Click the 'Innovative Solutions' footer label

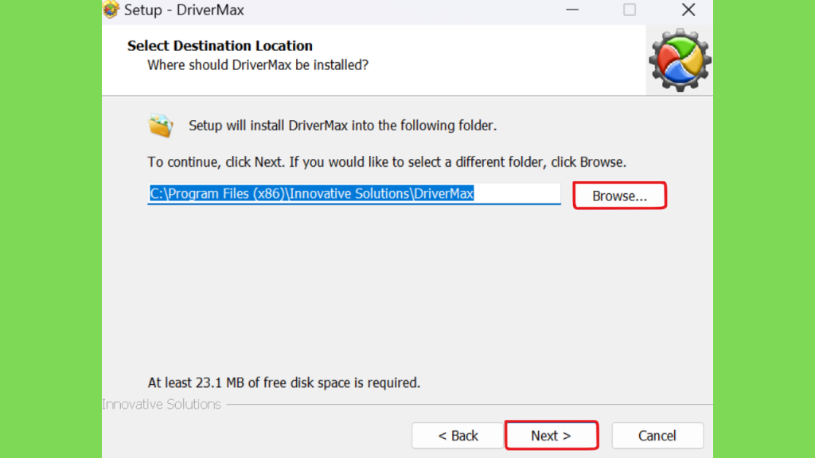[x=162, y=404]
